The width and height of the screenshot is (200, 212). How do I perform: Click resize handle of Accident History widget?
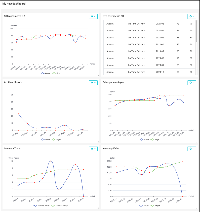[x=98, y=142]
